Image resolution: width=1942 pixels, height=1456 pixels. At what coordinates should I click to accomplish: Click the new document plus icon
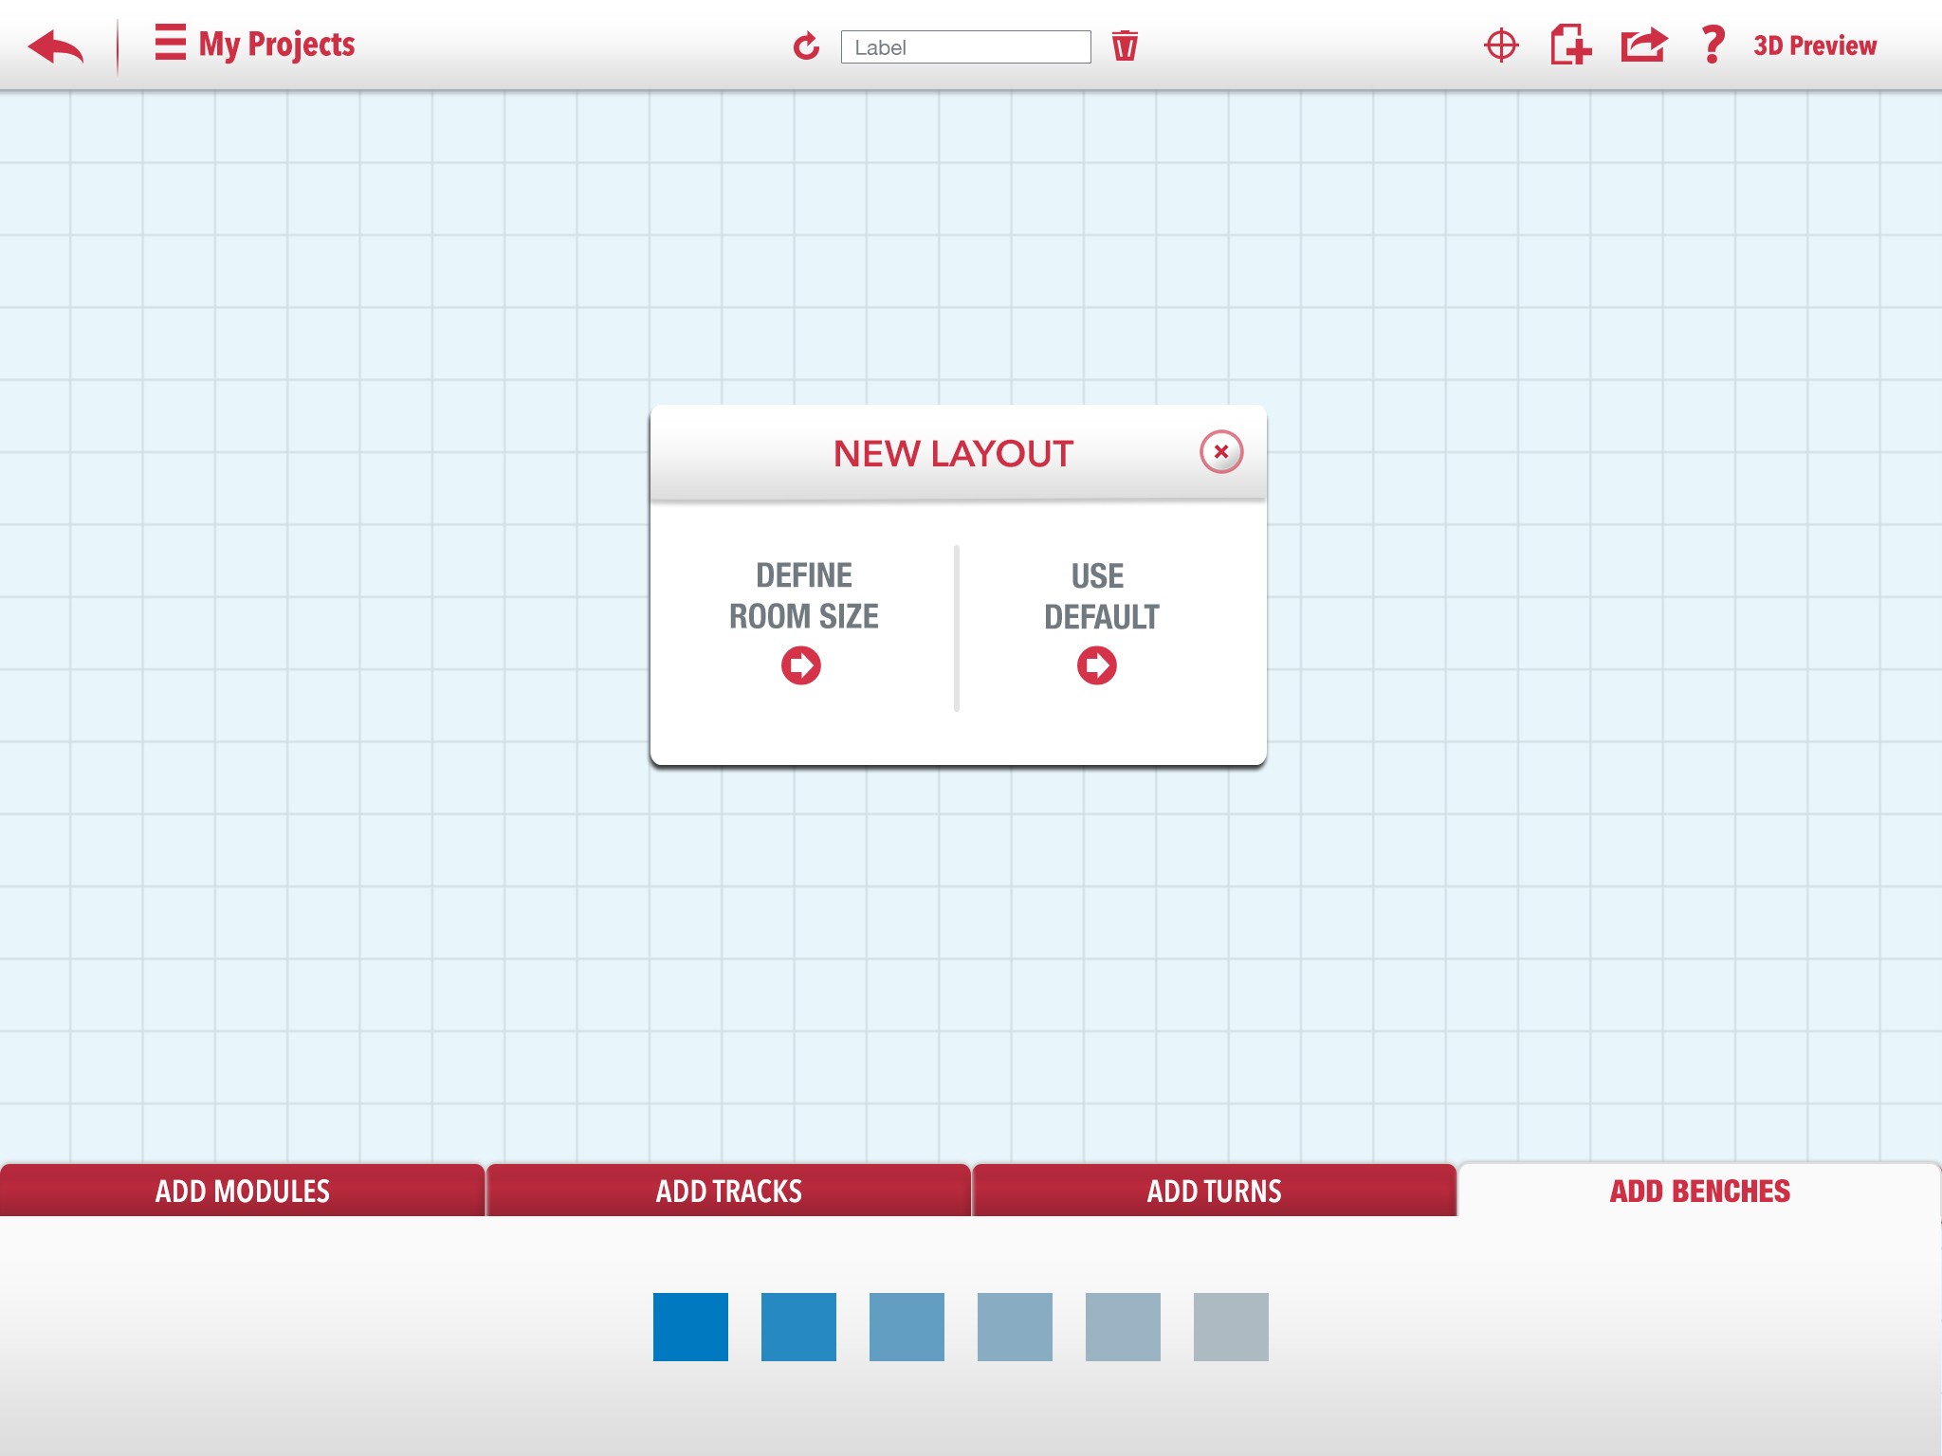click(1570, 45)
